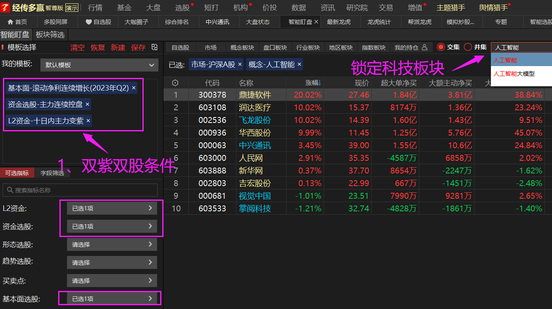
Task: Choose 人工智能大模型 from the suggestion dropdown
Action: [x=521, y=74]
